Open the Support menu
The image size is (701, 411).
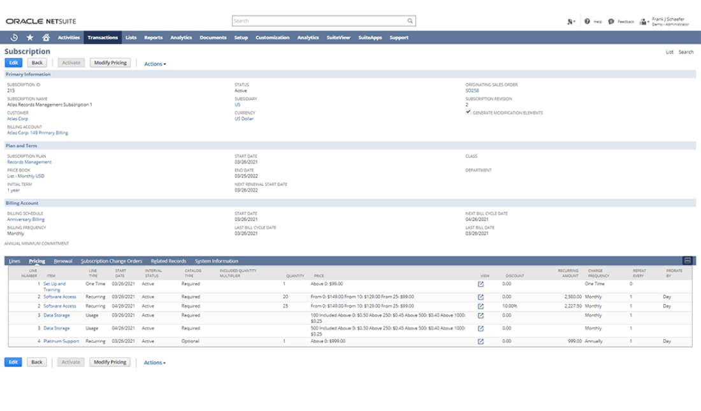click(x=399, y=38)
